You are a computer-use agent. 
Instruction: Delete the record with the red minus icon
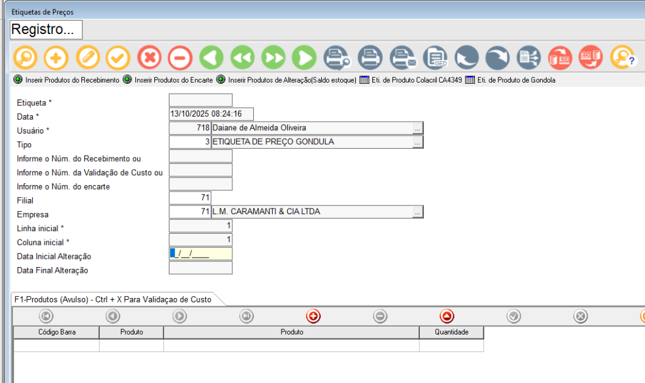click(180, 58)
